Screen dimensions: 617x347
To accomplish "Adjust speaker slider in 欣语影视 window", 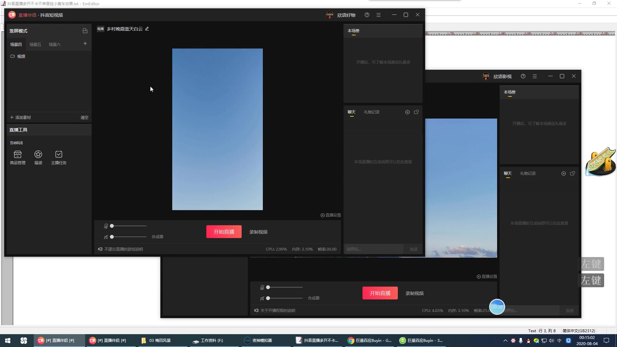I will point(285,298).
